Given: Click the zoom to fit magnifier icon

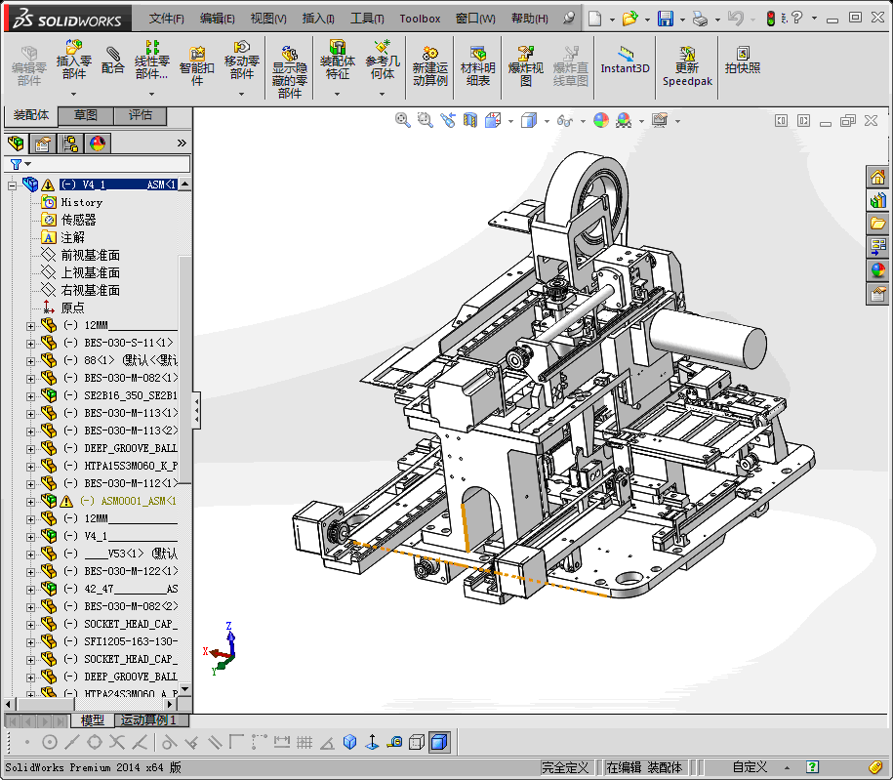Looking at the screenshot, I should 402,120.
